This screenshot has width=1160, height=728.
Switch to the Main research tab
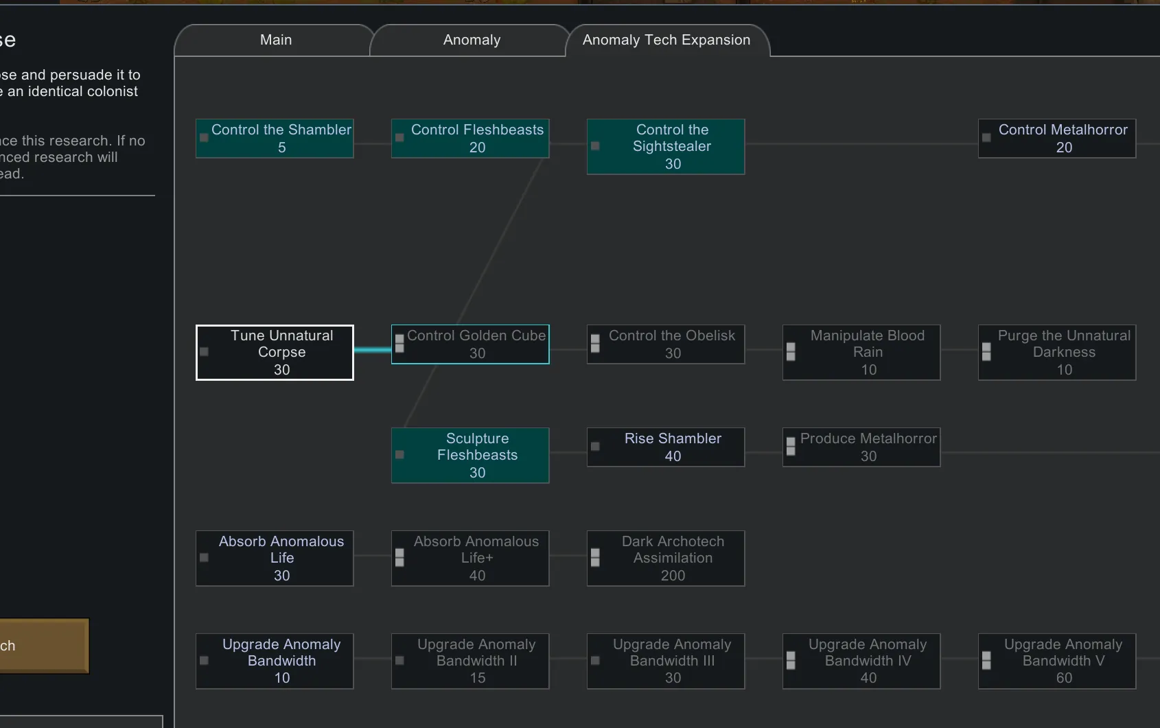275,40
